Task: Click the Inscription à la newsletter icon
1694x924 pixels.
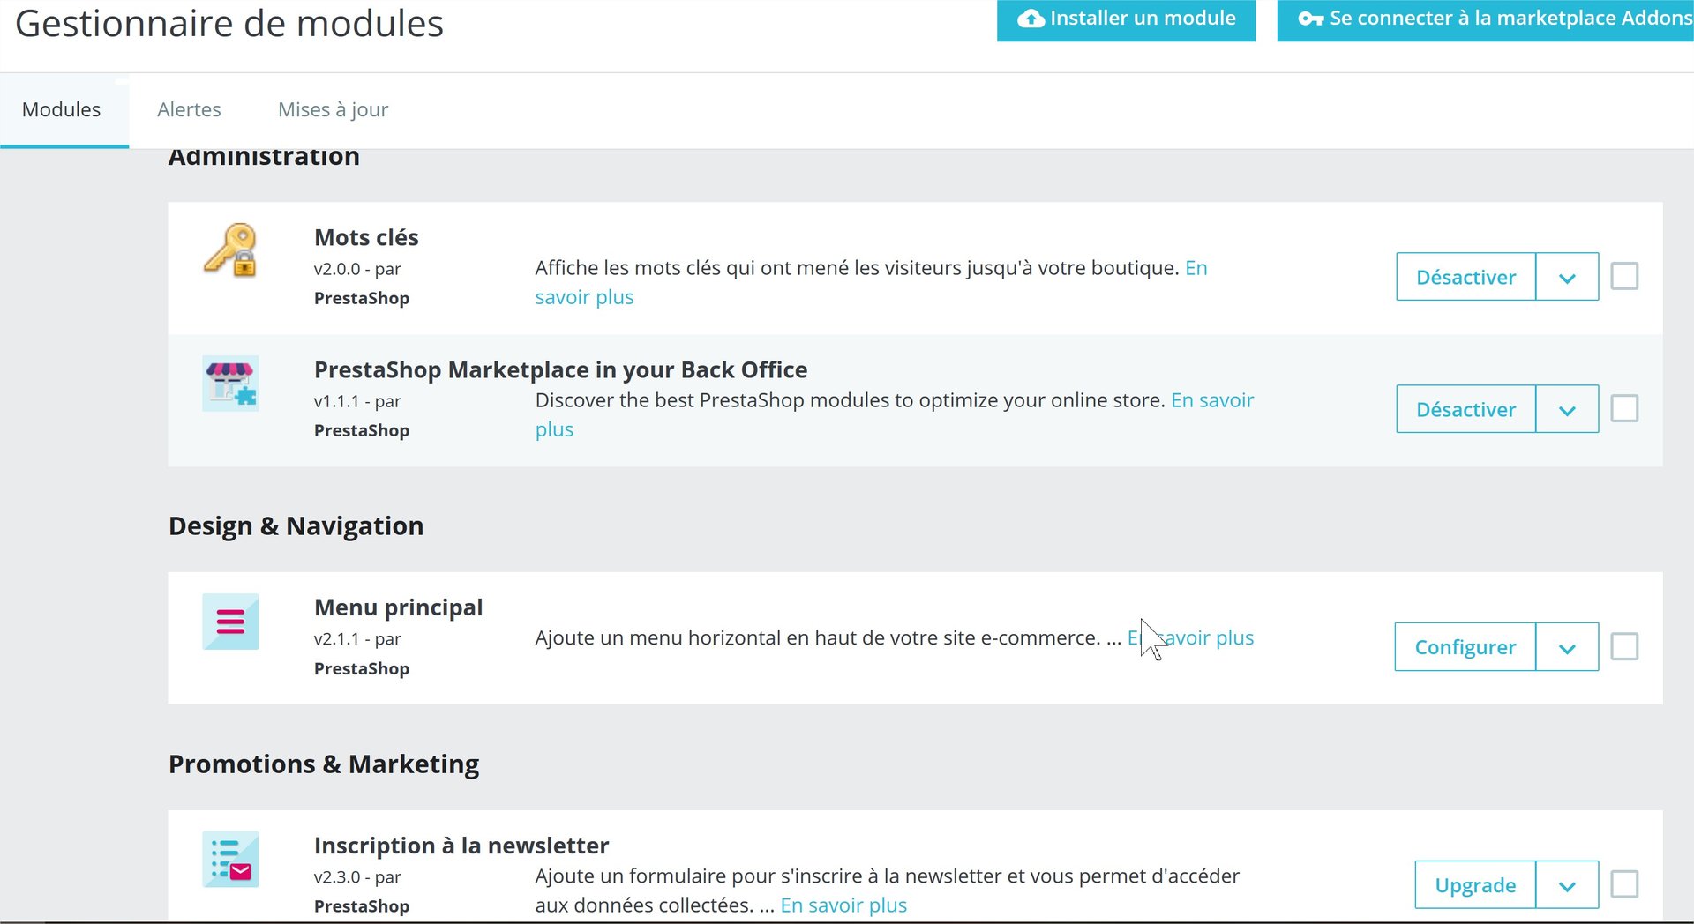Action: click(x=230, y=859)
